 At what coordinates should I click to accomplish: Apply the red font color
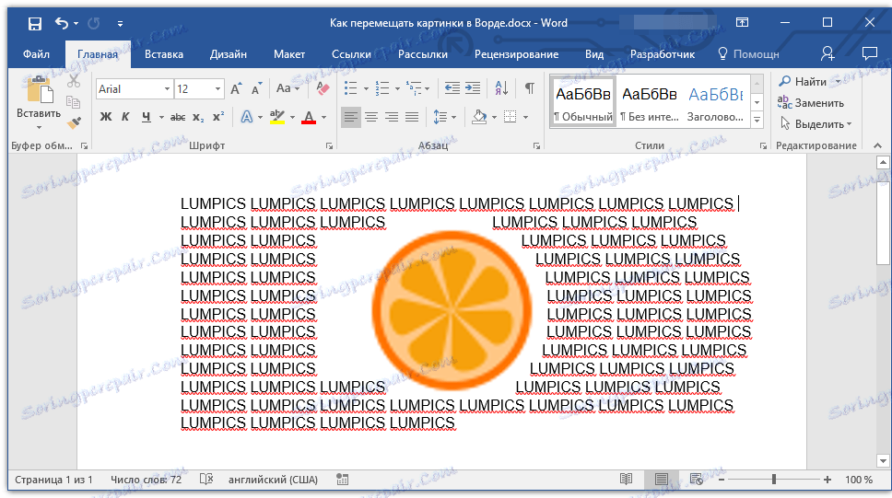click(309, 117)
